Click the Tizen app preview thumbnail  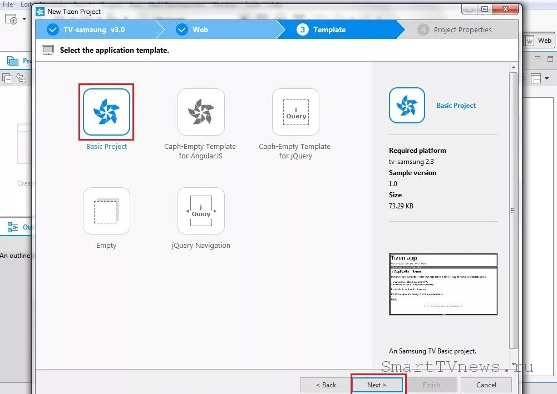pyautogui.click(x=443, y=284)
